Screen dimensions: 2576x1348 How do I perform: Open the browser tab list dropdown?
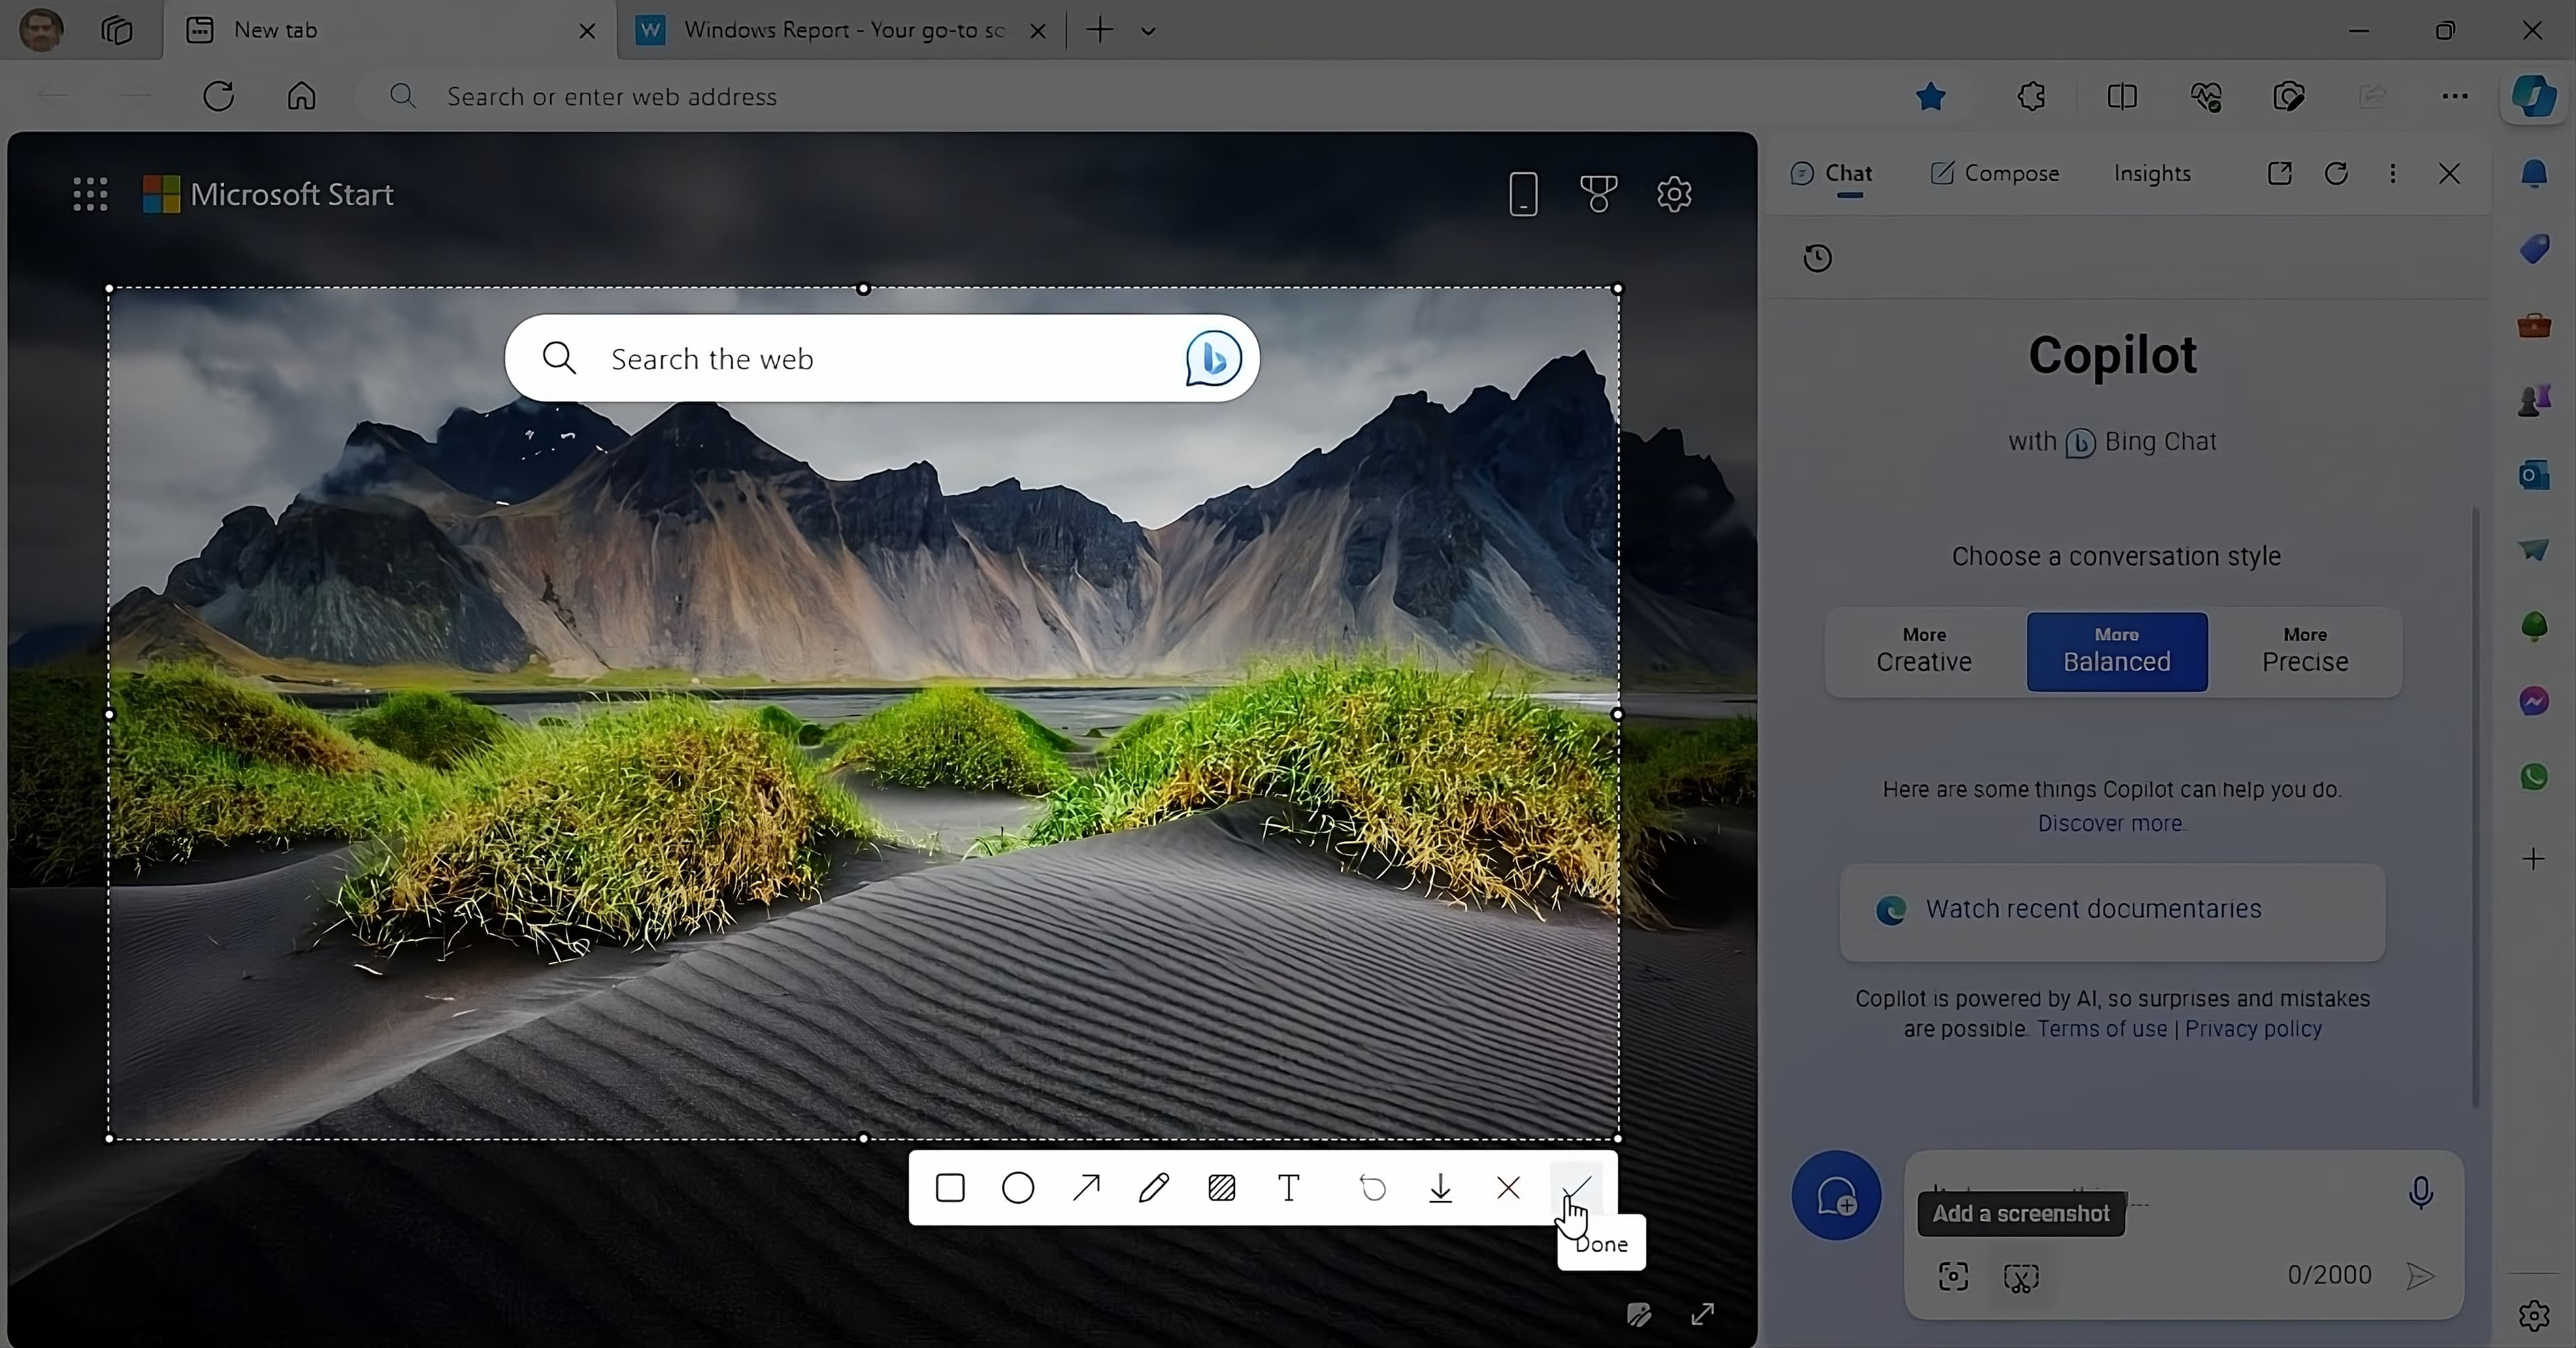point(1149,30)
